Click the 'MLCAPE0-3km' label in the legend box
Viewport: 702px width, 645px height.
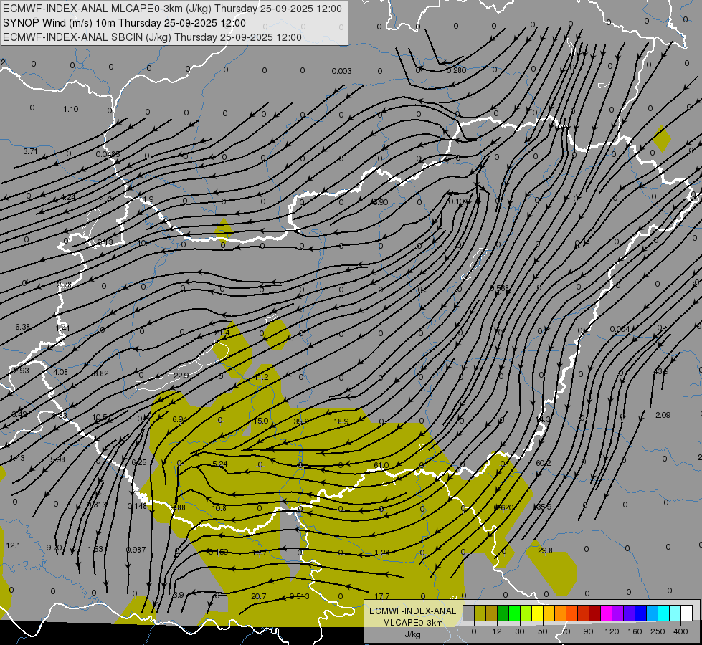(412, 623)
